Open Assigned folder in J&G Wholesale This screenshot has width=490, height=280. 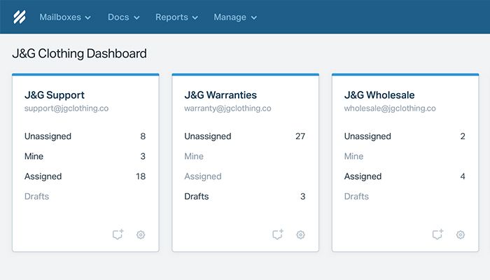tap(363, 176)
